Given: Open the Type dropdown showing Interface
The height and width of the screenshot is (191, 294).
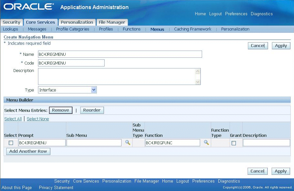Looking at the screenshot, I should pyautogui.click(x=67, y=90).
